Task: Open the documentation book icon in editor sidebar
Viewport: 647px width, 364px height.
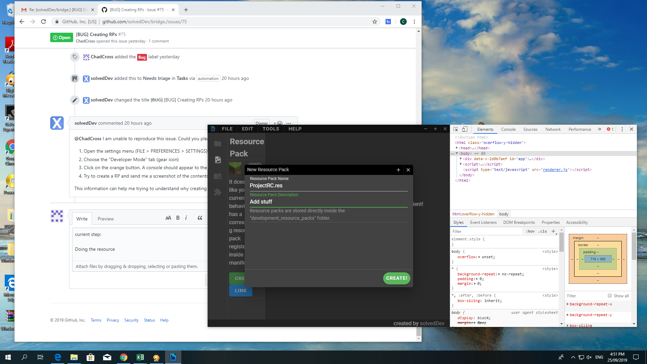Action: pos(218,176)
